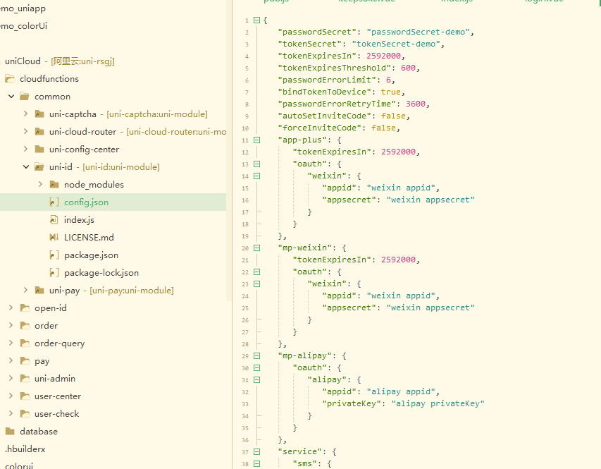Viewport: 601px width, 469px height.
Task: Select the uni-admin folder in tree
Action: [54, 379]
